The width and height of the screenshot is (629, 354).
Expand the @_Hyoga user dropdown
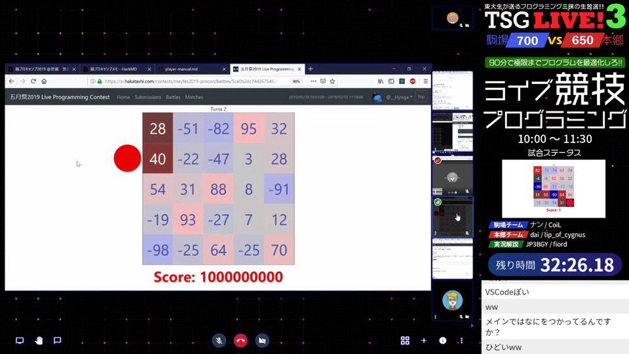pos(399,97)
